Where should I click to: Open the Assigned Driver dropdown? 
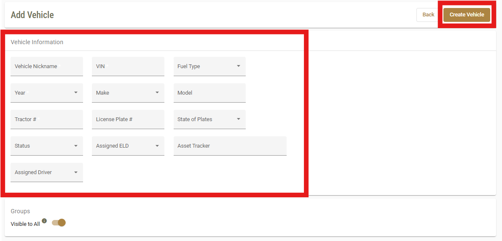point(47,172)
